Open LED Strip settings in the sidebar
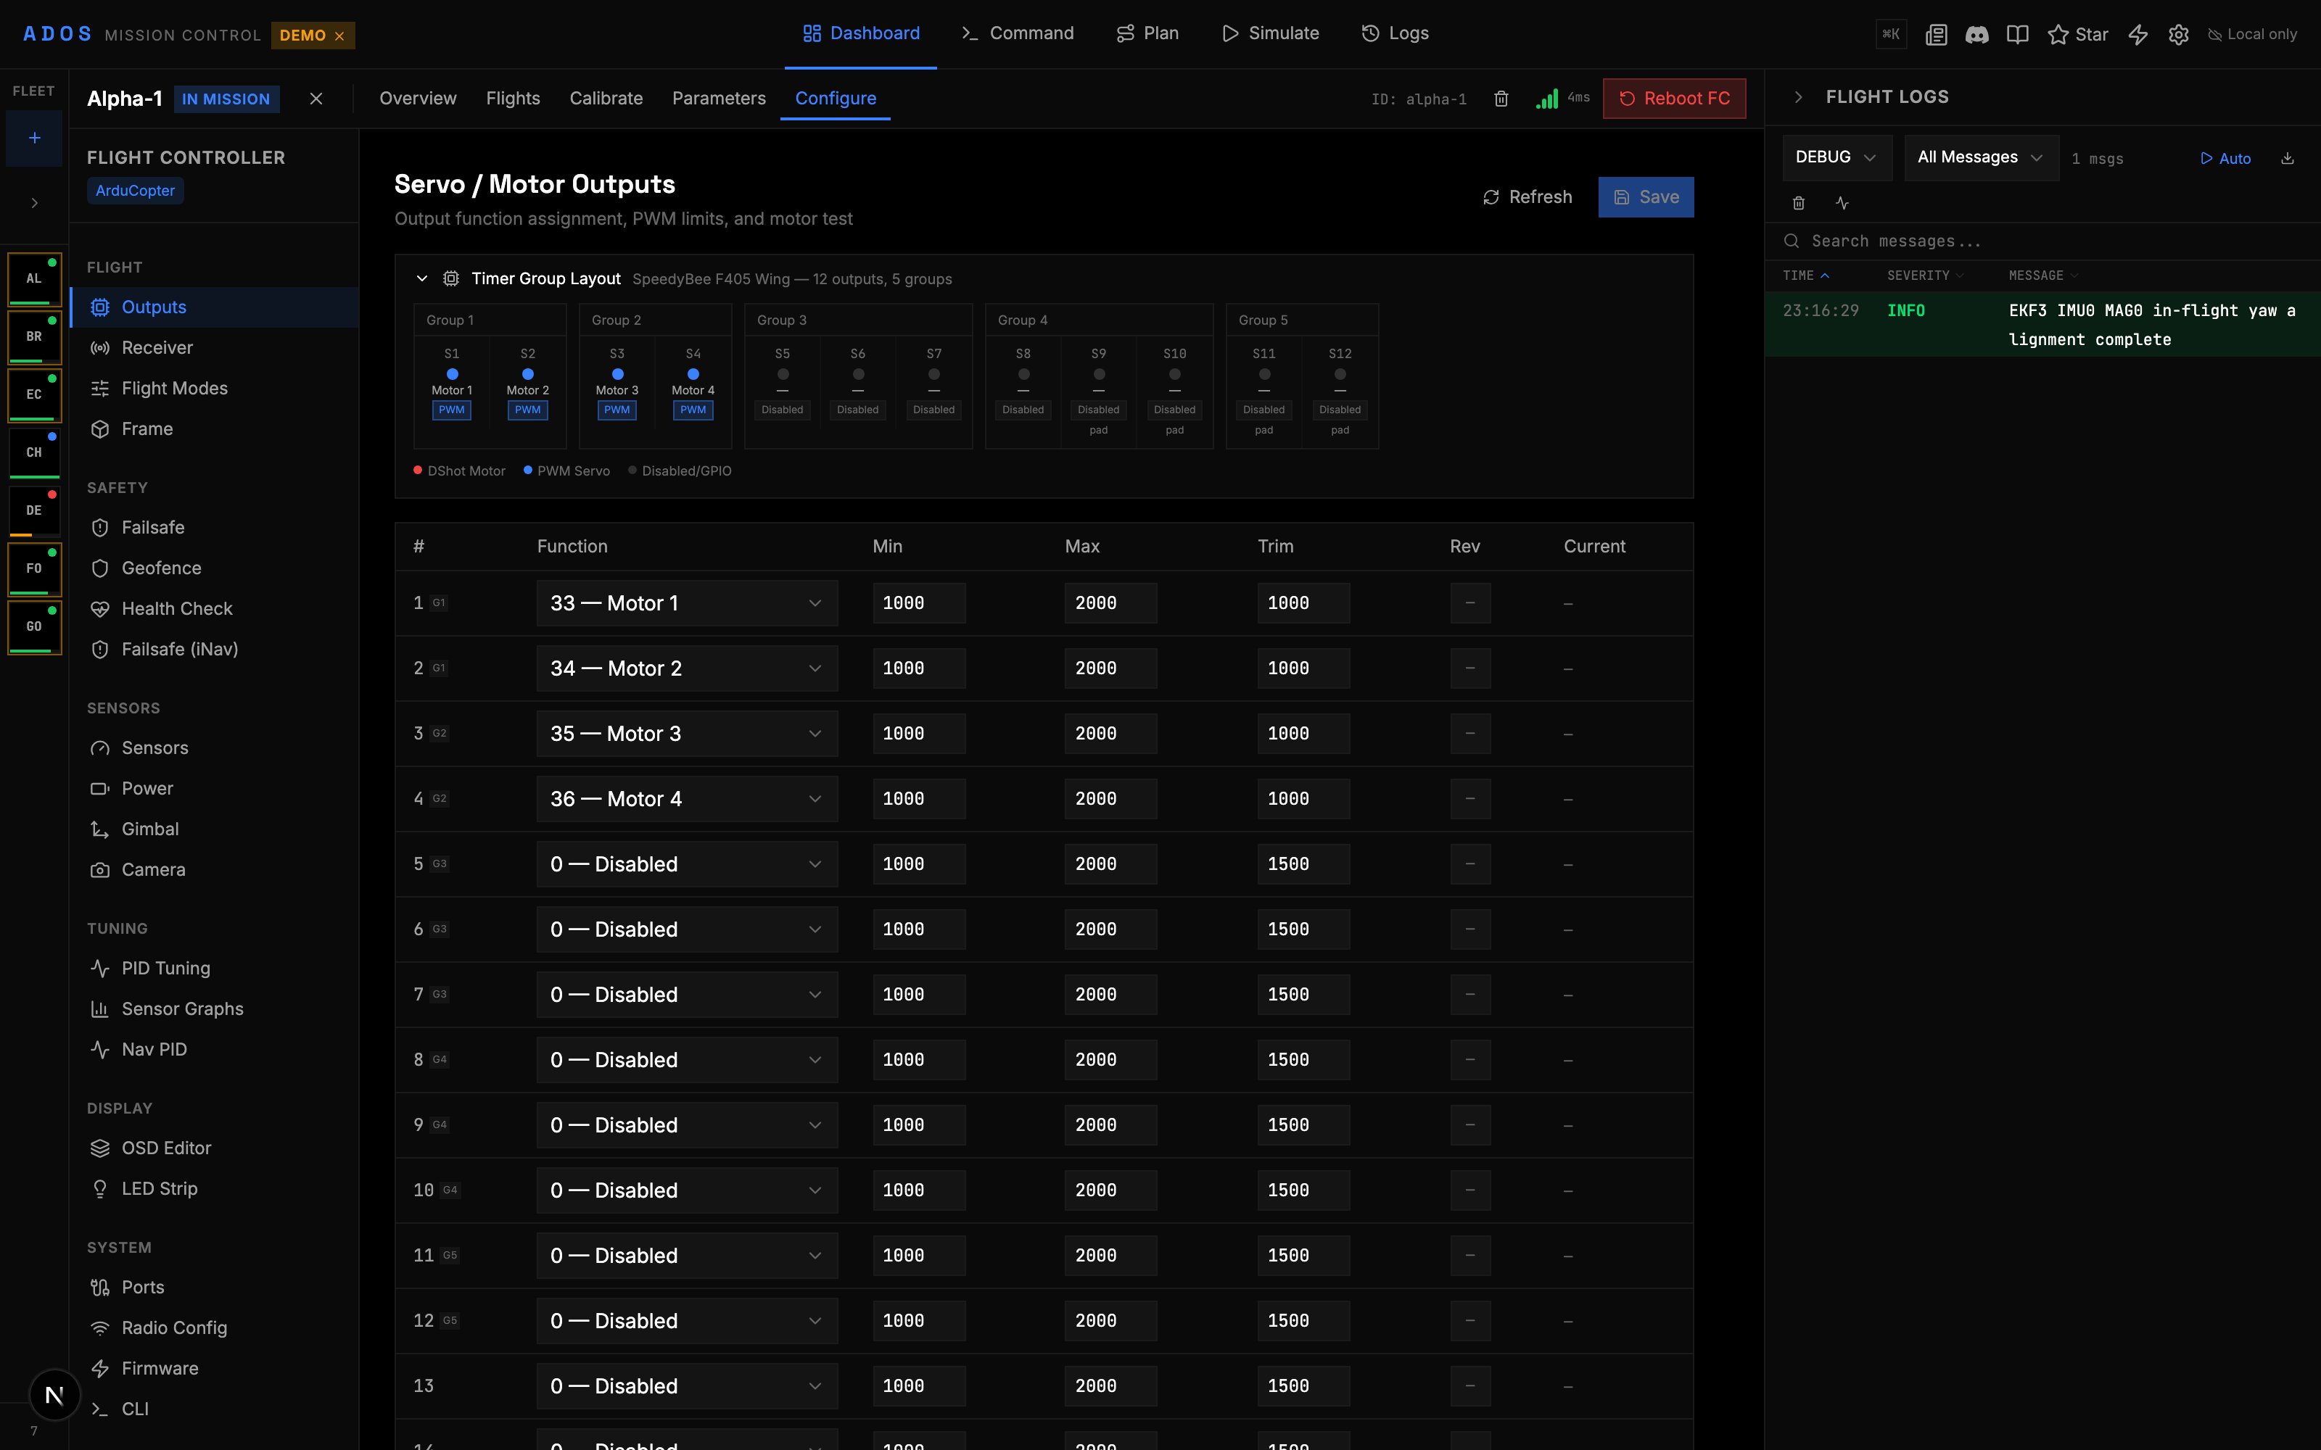 click(x=215, y=1189)
